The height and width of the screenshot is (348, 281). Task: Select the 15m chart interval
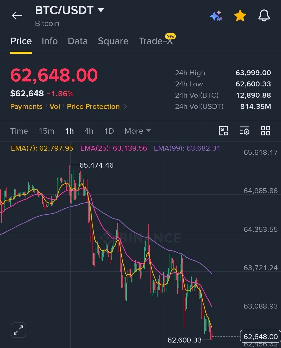[46, 131]
